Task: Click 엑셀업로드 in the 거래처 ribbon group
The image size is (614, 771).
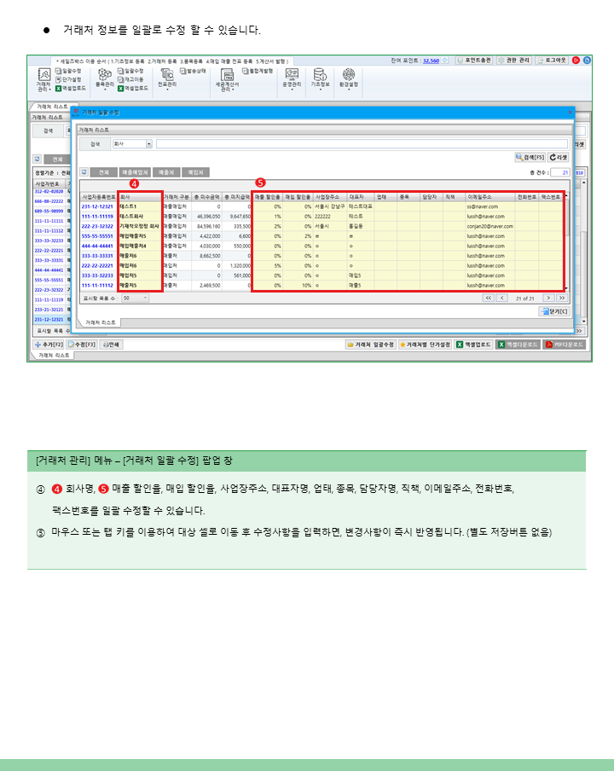Action: (71, 89)
